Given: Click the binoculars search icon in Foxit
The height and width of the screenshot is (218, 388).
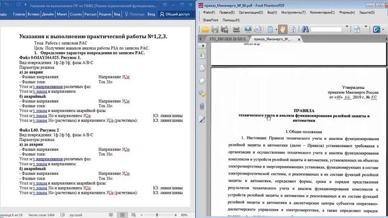Looking at the screenshot, I should click(x=305, y=30).
